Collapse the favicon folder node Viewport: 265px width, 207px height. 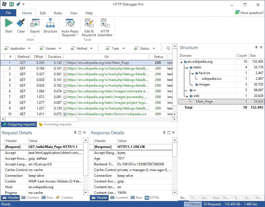click(193, 74)
